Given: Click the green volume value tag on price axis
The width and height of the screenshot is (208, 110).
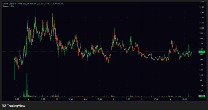Looking at the screenshot, I should [202, 96].
